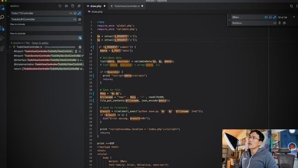This screenshot has width=298, height=168.
Task: Click the replace-all icon in find widget
Action: pyautogui.click(x=284, y=23)
